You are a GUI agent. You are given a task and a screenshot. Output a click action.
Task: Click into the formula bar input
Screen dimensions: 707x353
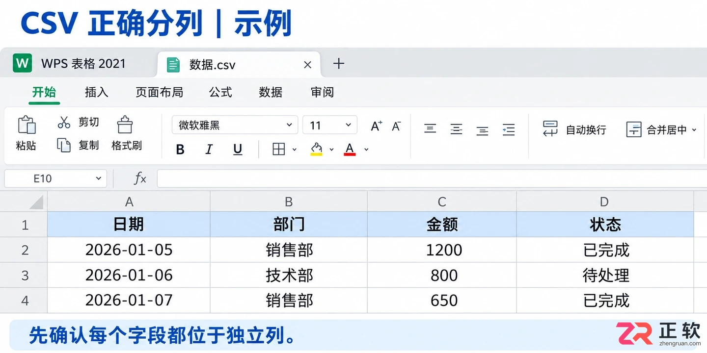(432, 178)
